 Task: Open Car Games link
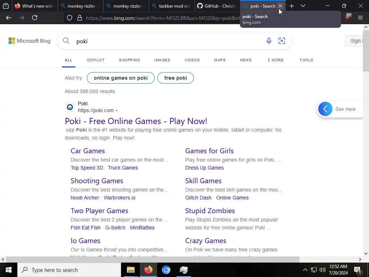point(88,151)
